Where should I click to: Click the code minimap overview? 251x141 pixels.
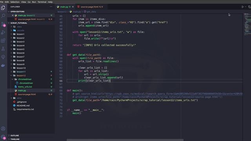(x=247, y=24)
